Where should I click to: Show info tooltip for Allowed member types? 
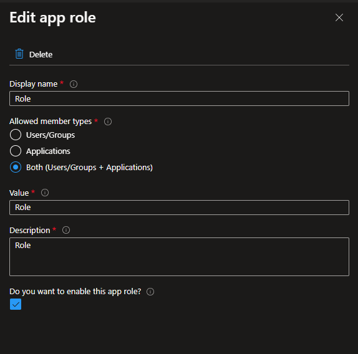click(x=108, y=122)
